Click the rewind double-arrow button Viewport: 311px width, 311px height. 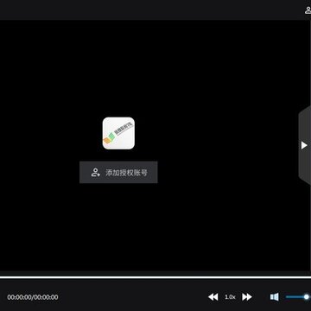pos(213,297)
